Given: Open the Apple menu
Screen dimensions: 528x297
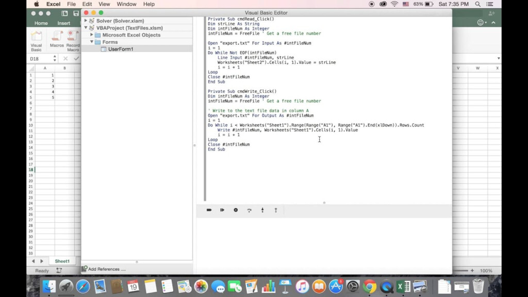Looking at the screenshot, I should (x=37, y=4).
